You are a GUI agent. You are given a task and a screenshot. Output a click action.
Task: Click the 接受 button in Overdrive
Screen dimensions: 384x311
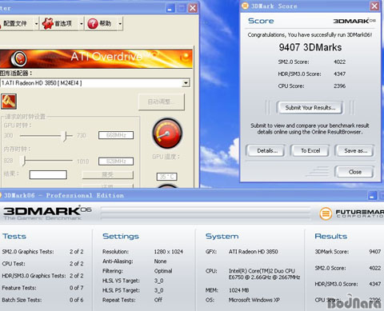107,175
